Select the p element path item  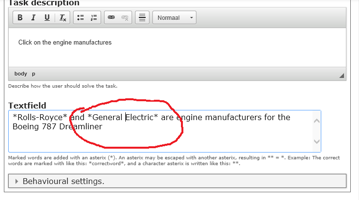33,74
